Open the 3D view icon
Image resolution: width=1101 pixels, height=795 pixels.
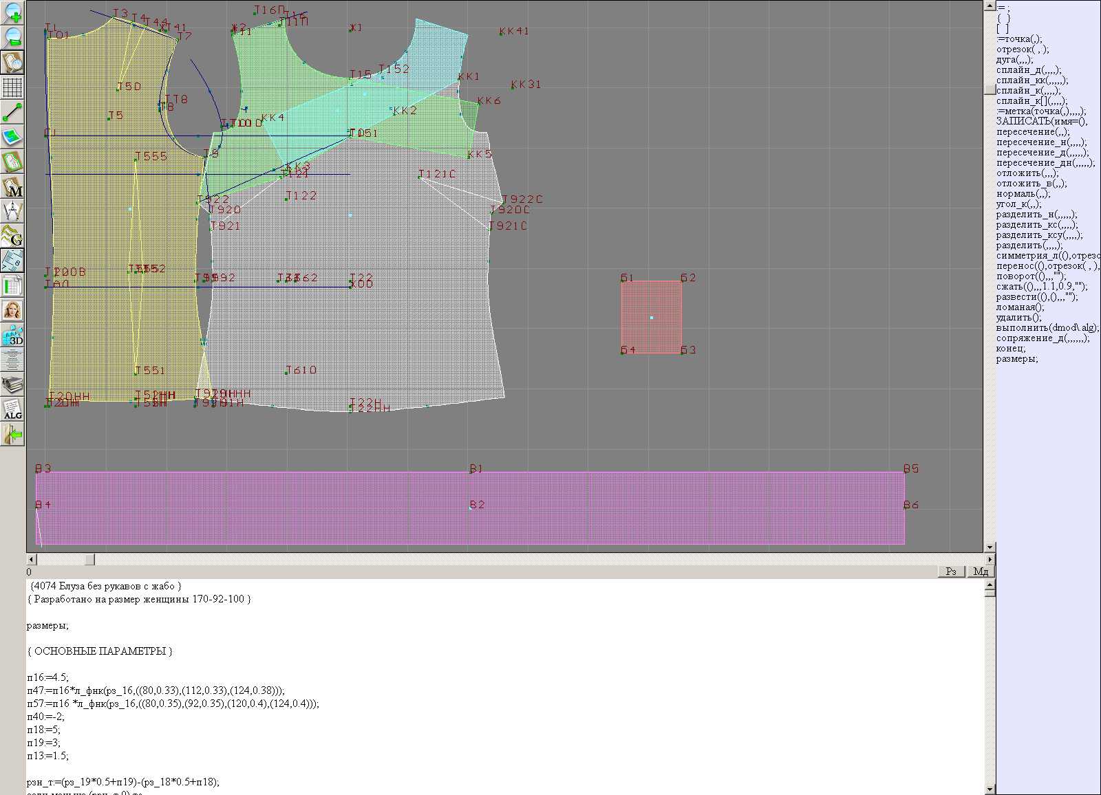(x=12, y=336)
